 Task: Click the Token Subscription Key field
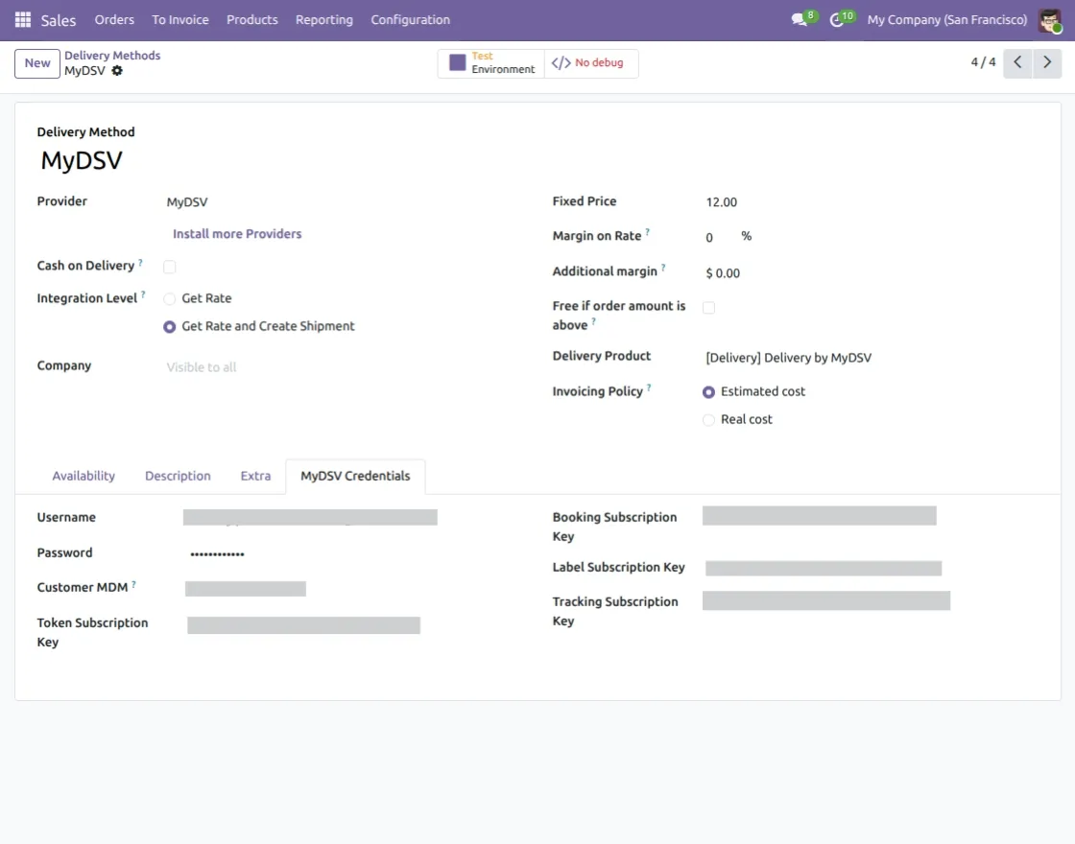(303, 624)
